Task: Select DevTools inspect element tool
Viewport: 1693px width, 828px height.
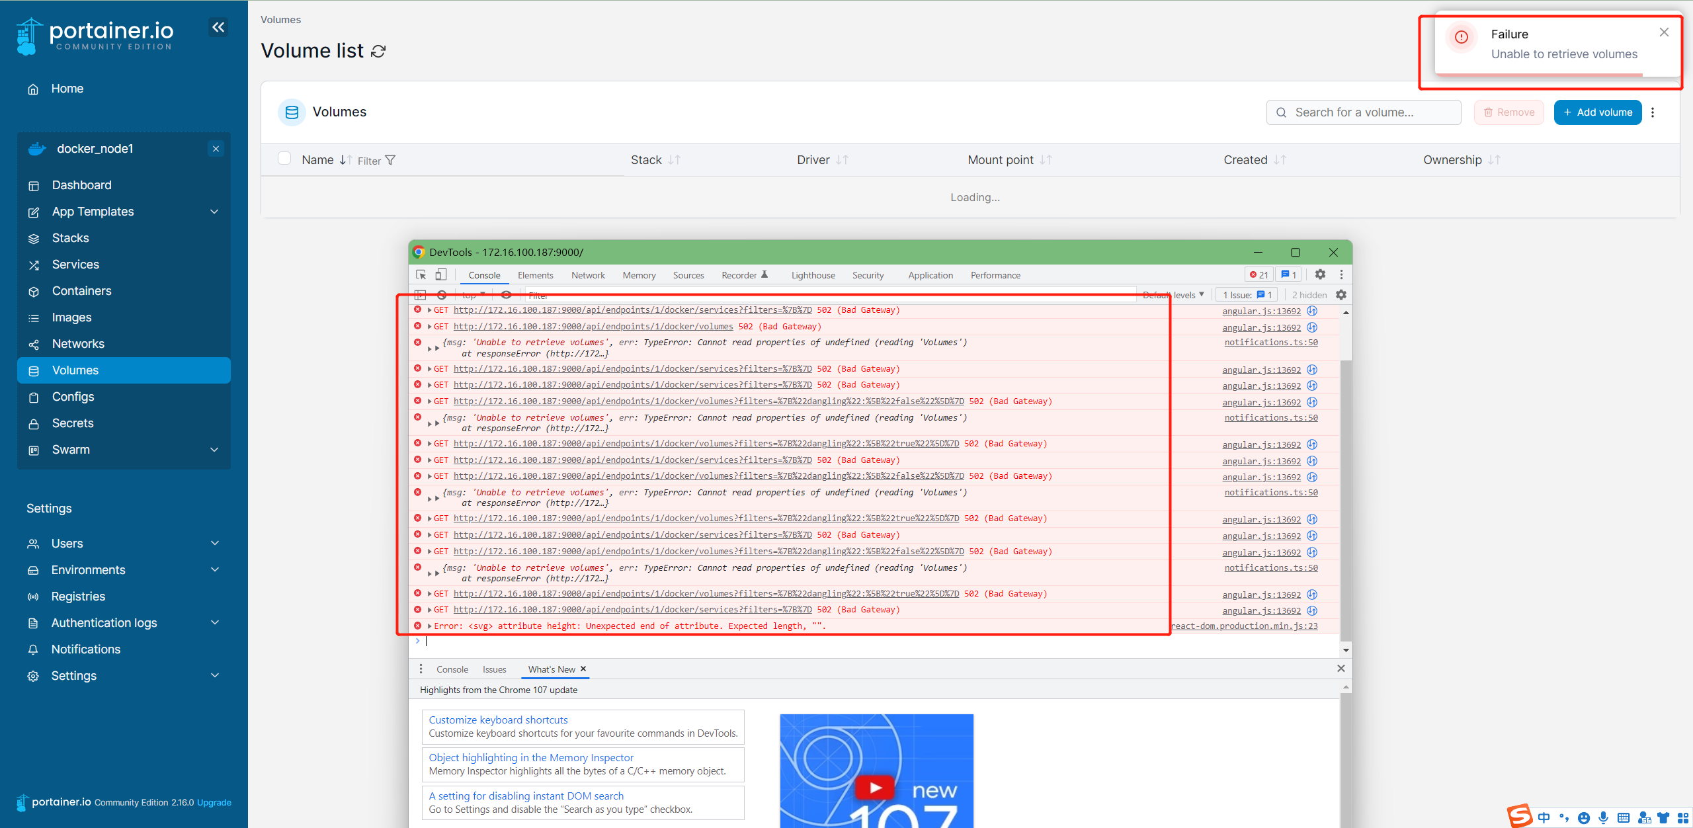Action: 421,275
